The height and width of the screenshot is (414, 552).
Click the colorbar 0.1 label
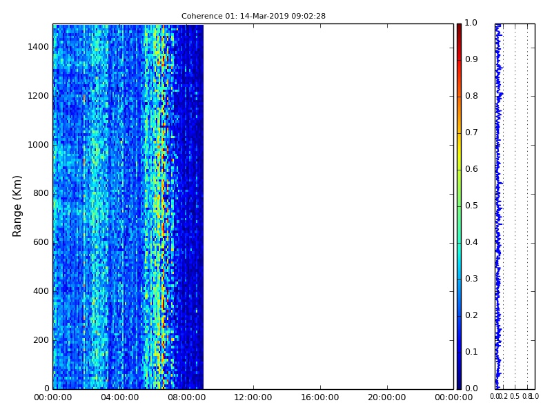point(471,352)
